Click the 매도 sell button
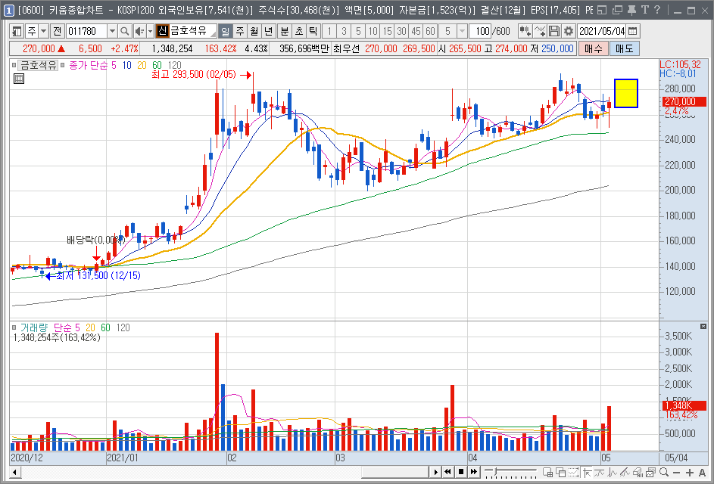Screen dimensions: 714x484 [x=624, y=48]
